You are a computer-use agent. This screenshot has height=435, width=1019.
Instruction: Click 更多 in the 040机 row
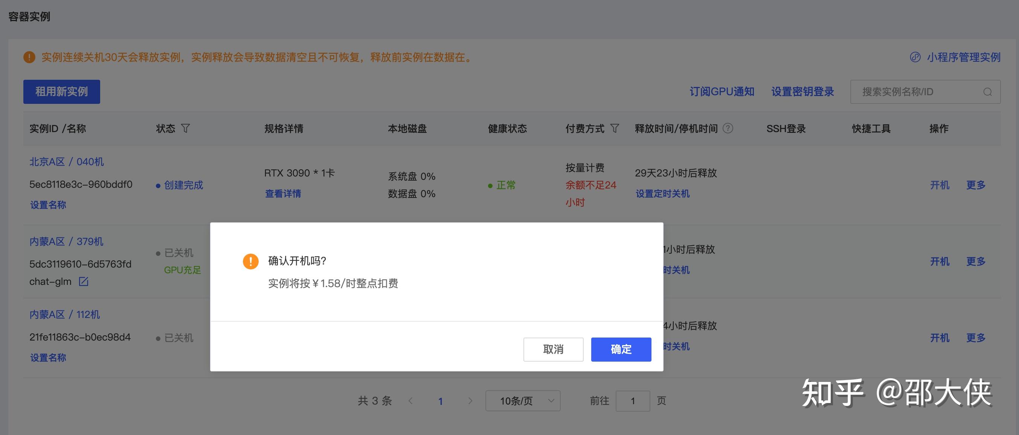click(976, 185)
